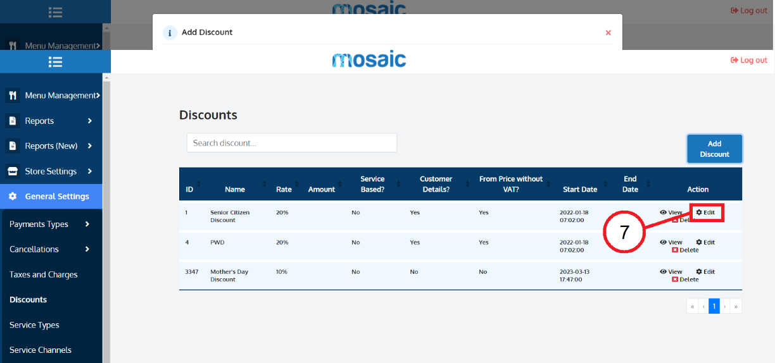This screenshot has height=363, width=775.
Task: Go to last page in pagination
Action: coord(736,307)
